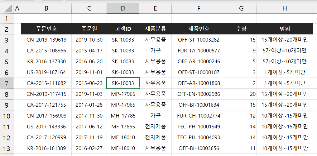This screenshot has height=156, width=317.
Task: Select customer ID cell MH-17785
Action: coord(123,116)
